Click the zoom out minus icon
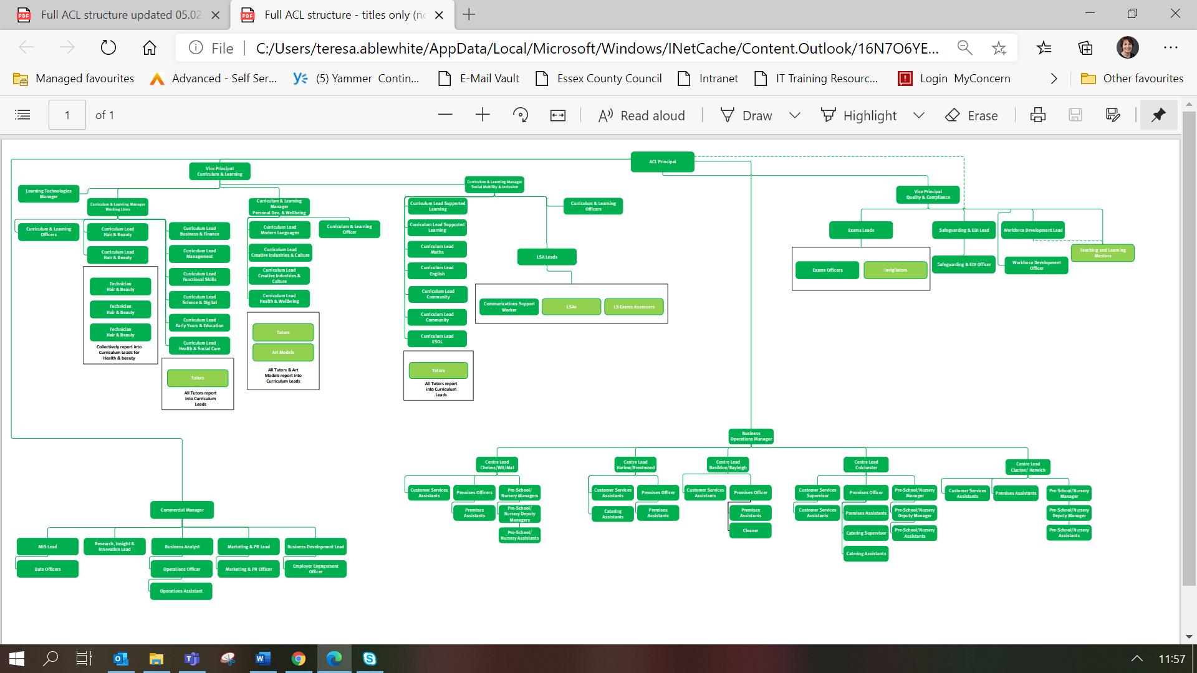The image size is (1197, 673). [445, 115]
